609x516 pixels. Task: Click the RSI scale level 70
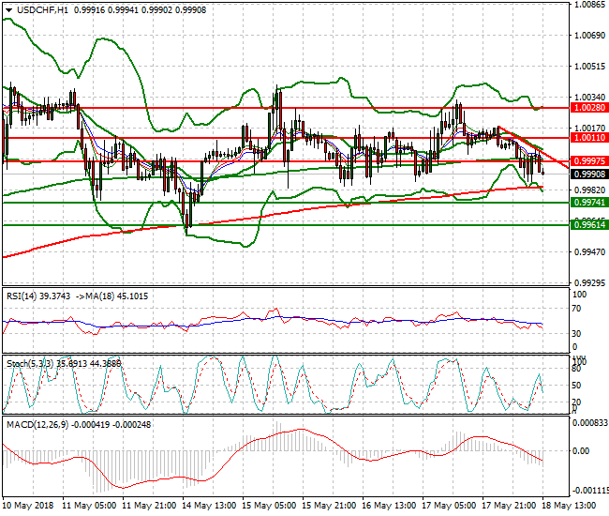(x=577, y=309)
